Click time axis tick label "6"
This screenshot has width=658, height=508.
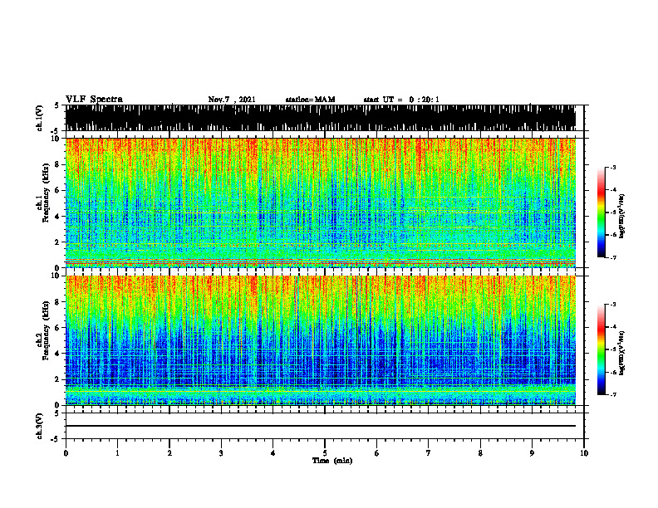tap(377, 453)
